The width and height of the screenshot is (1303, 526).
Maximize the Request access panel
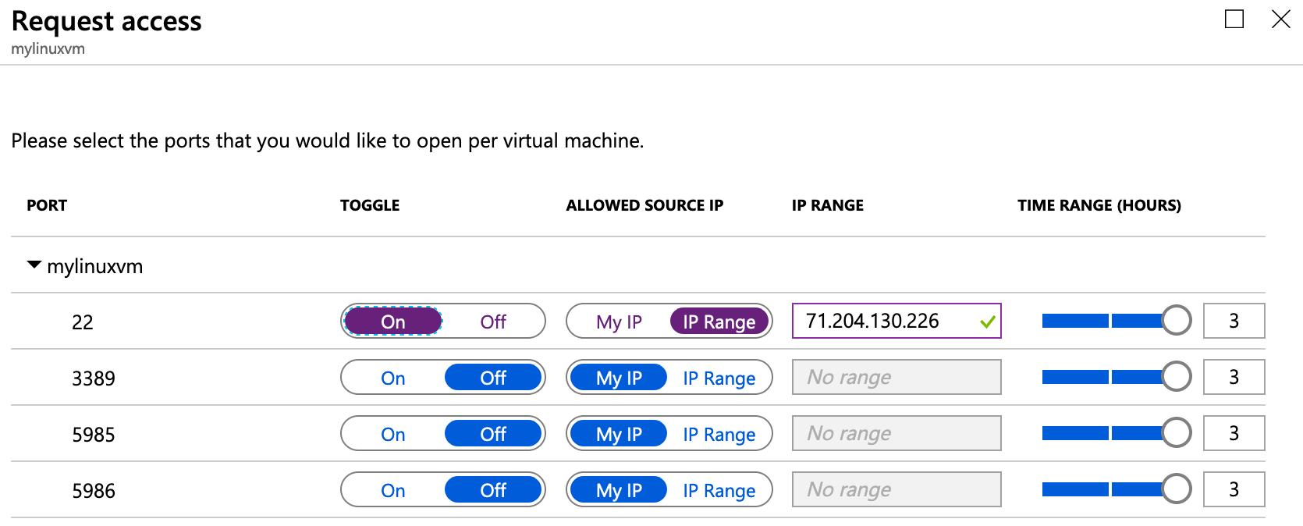pyautogui.click(x=1234, y=19)
